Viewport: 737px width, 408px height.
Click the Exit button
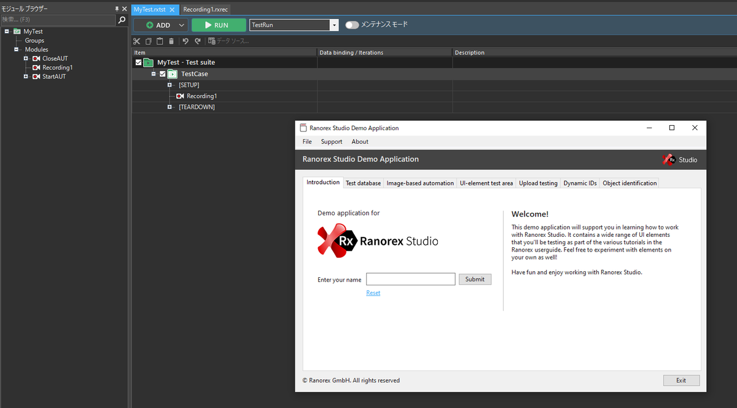point(681,380)
